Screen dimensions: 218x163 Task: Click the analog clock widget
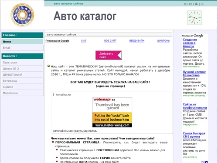[x=194, y=18]
